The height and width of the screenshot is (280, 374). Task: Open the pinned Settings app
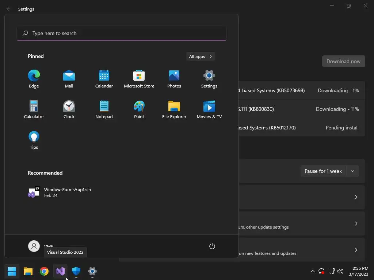(209, 79)
